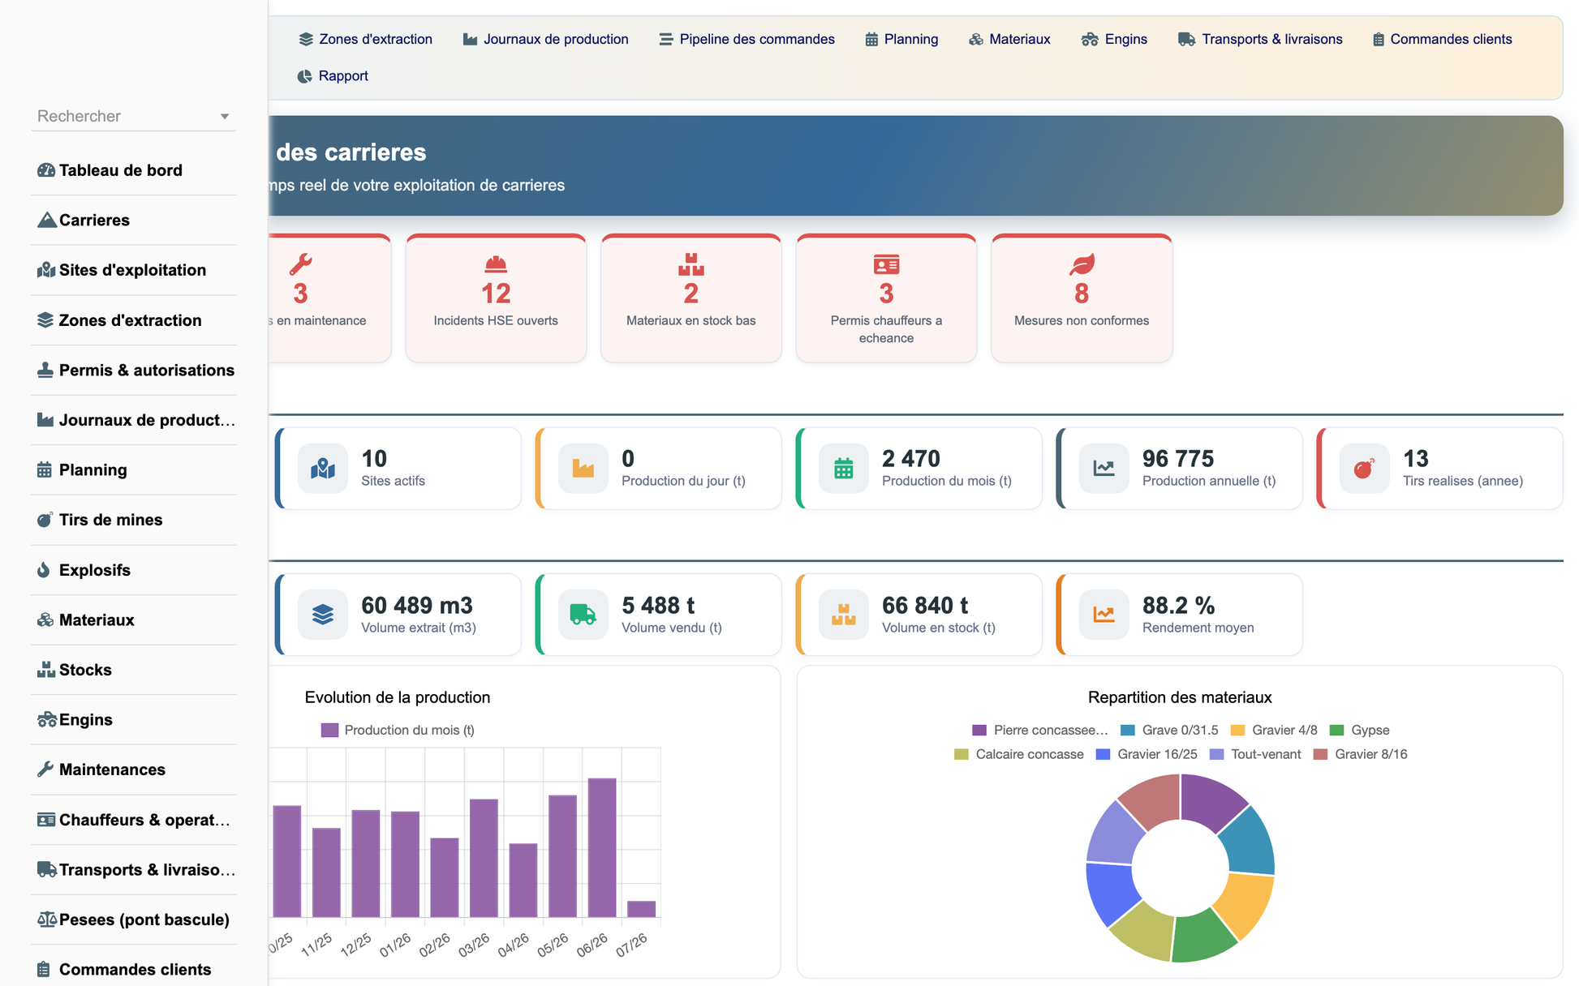1579x986 pixels.
Task: Click the boxes icon on Materiaux en stock bas card
Action: [691, 264]
